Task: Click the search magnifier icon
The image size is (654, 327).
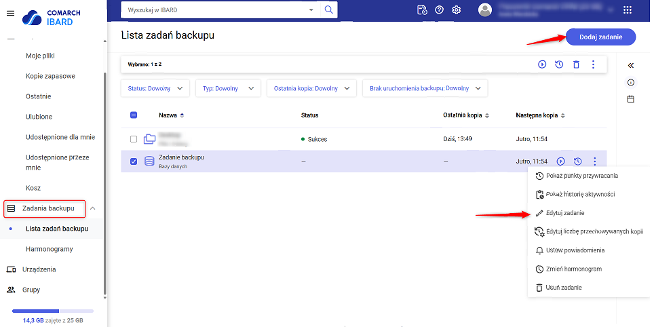Action: [x=328, y=9]
